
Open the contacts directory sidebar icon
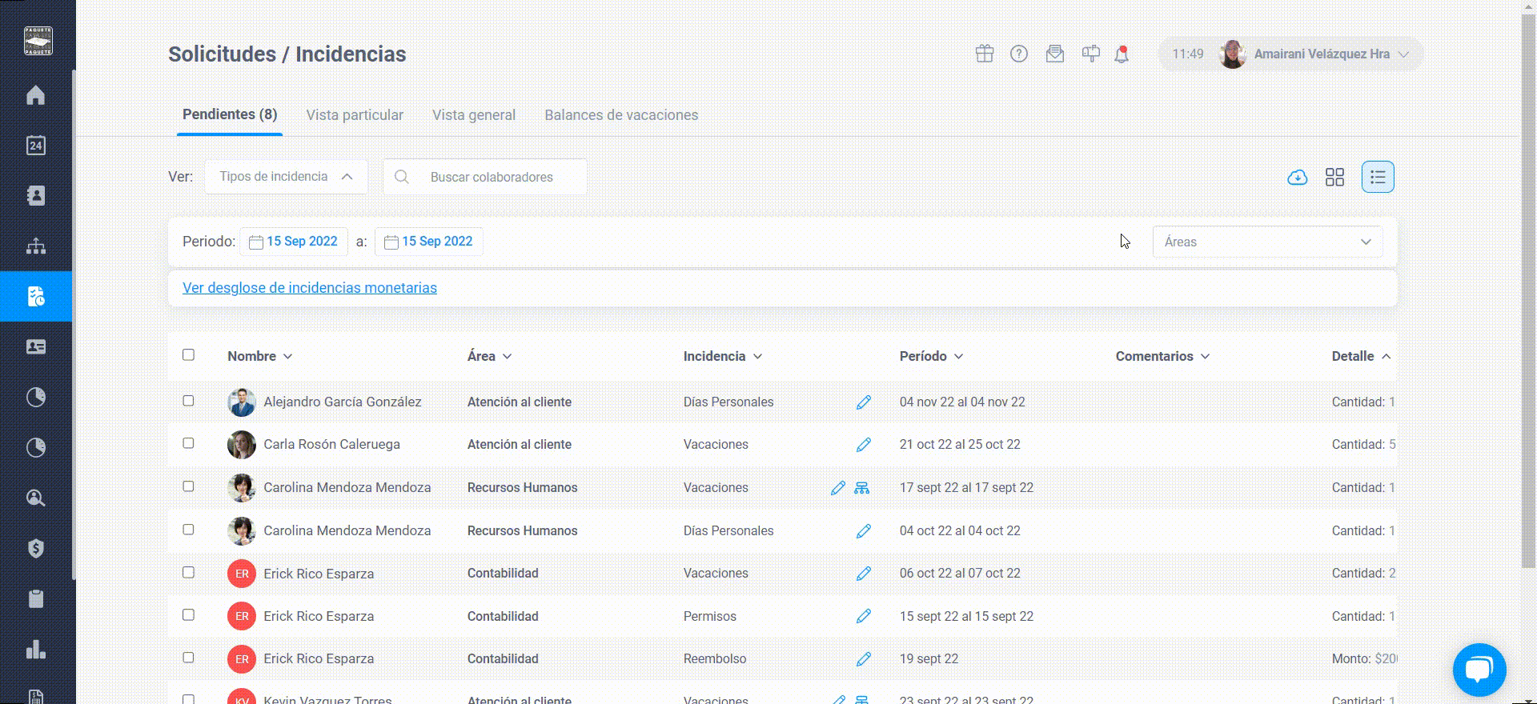click(x=35, y=196)
